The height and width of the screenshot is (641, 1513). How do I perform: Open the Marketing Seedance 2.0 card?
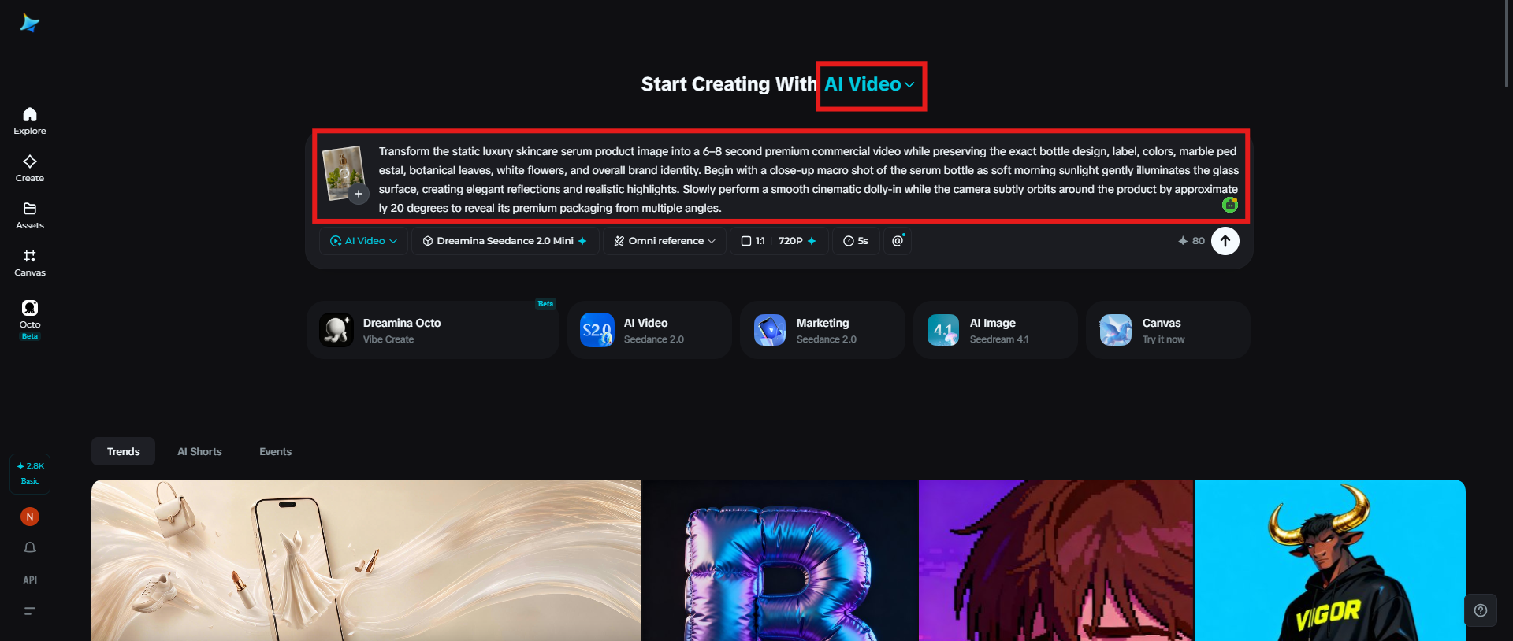[822, 330]
